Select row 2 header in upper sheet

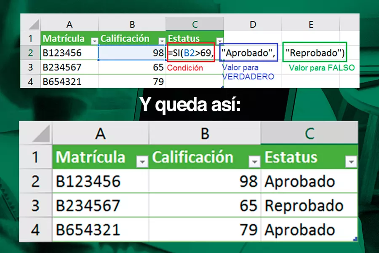[x=30, y=53]
